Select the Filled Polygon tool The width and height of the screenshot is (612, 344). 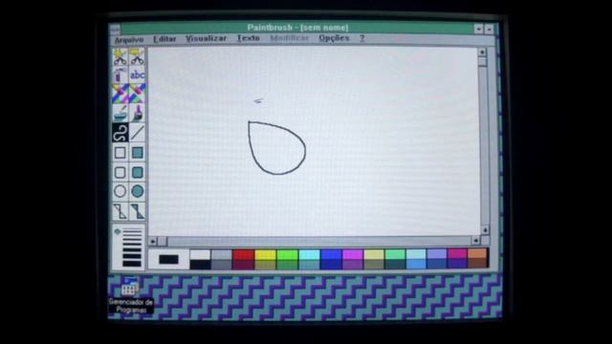click(137, 211)
